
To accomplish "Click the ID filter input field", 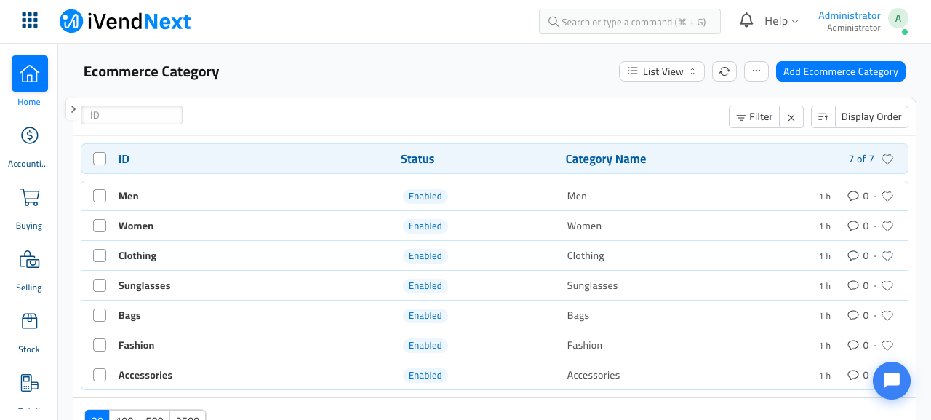I will coord(132,115).
